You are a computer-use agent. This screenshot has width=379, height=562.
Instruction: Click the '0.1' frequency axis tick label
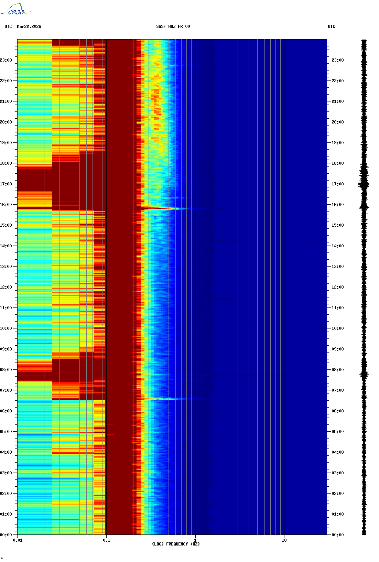106,540
